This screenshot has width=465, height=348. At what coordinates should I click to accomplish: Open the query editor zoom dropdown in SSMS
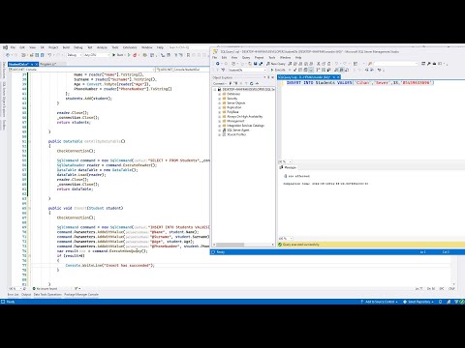(286, 161)
